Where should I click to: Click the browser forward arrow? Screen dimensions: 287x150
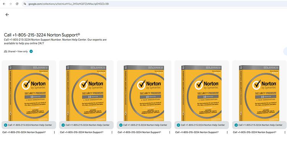(x=10, y=4)
